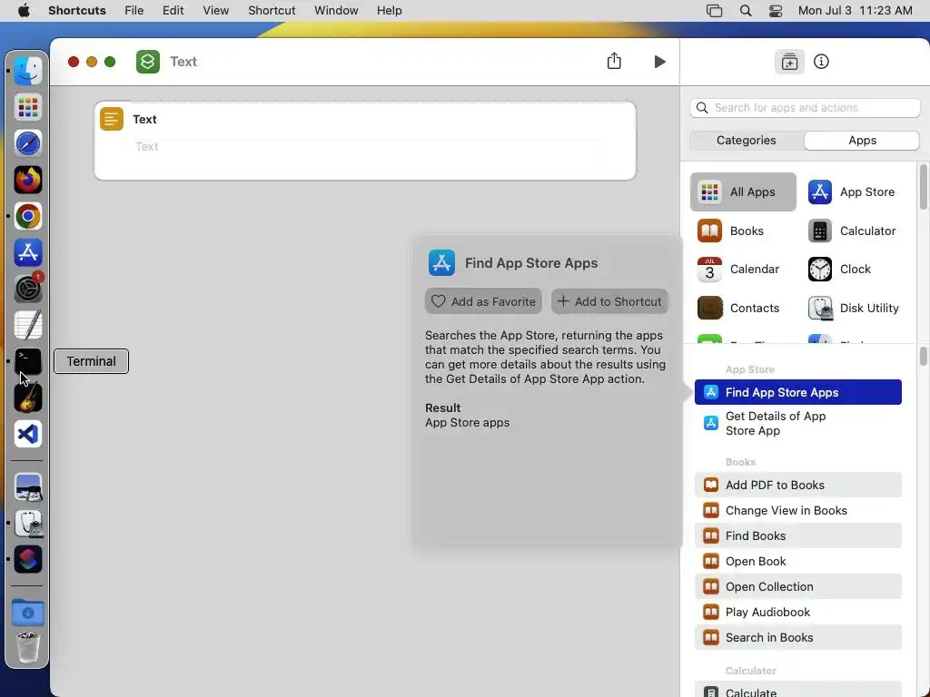This screenshot has height=697, width=930.
Task: Choose Calculator in the apps grid
Action: click(852, 231)
